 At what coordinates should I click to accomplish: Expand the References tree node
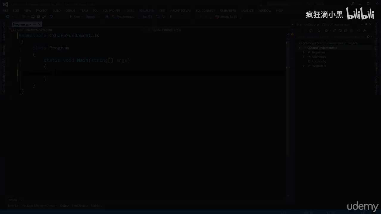click(304, 57)
